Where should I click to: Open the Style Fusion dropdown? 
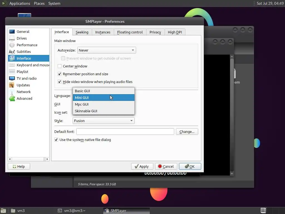coord(104,121)
